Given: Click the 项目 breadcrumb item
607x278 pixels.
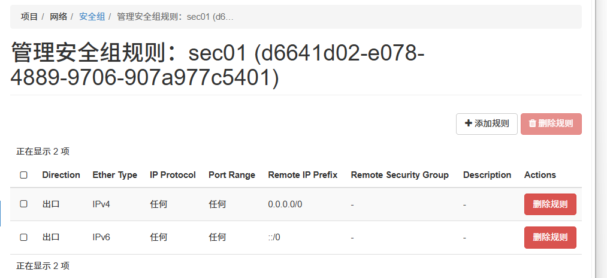Looking at the screenshot, I should 29,17.
